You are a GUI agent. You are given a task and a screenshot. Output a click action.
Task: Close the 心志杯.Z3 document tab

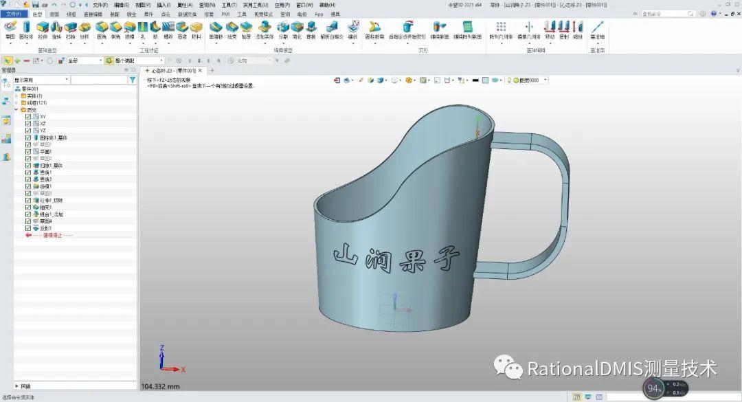tap(200, 71)
